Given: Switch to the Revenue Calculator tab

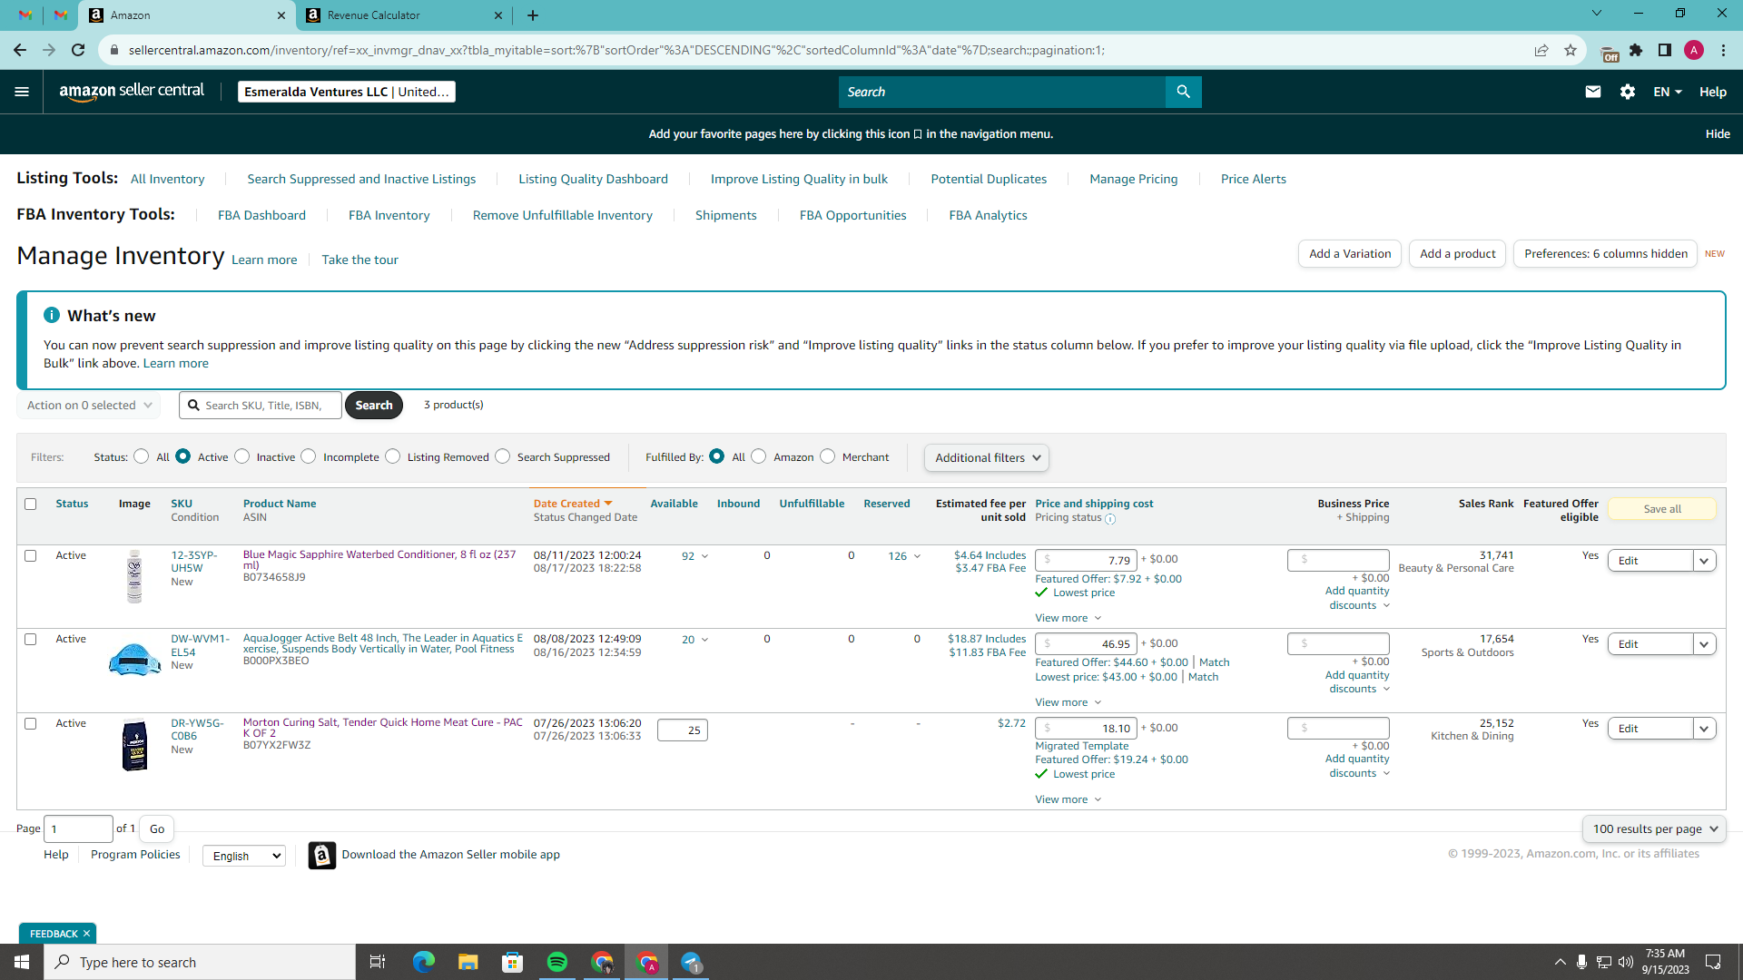Looking at the screenshot, I should point(404,15).
